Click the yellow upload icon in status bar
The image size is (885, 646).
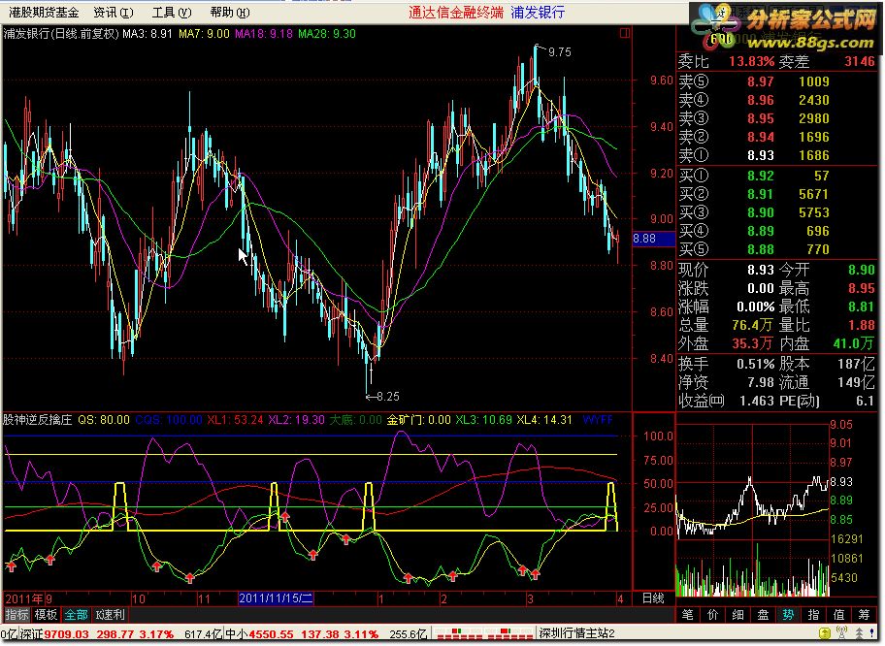pyautogui.click(x=824, y=633)
